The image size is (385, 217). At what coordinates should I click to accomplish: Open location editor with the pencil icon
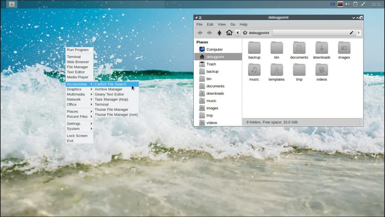point(351,32)
